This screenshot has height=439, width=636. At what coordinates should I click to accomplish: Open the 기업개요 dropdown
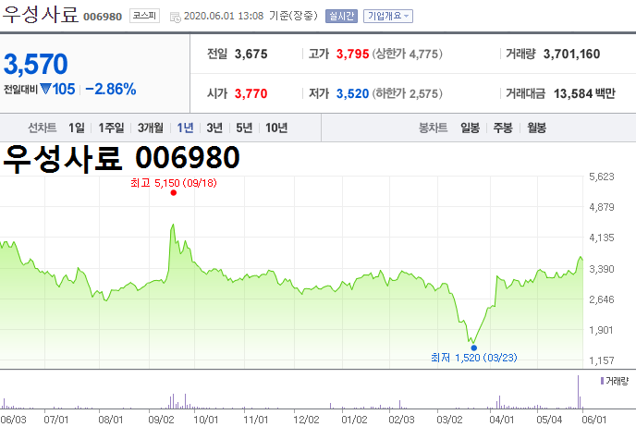387,16
